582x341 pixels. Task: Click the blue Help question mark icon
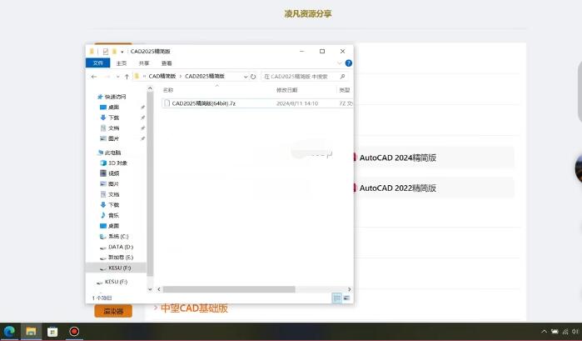(x=349, y=63)
